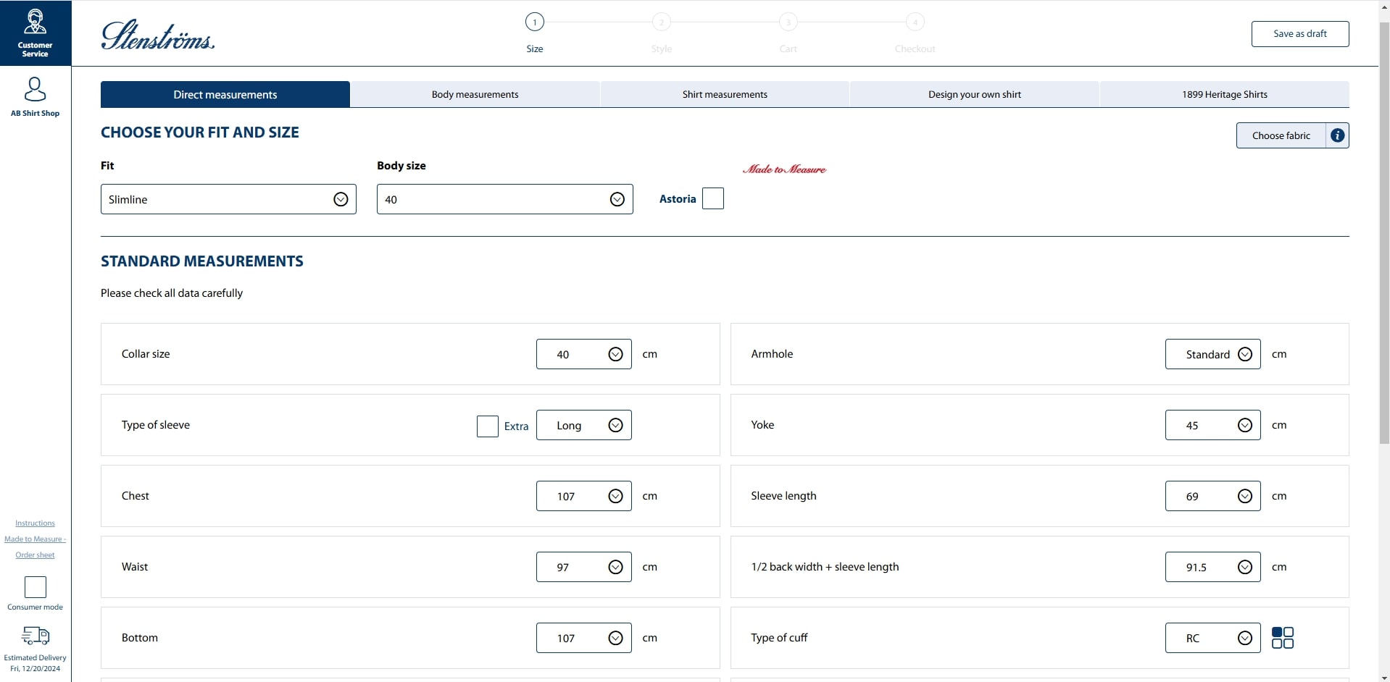Click the step 1 Size circle

pyautogui.click(x=535, y=22)
